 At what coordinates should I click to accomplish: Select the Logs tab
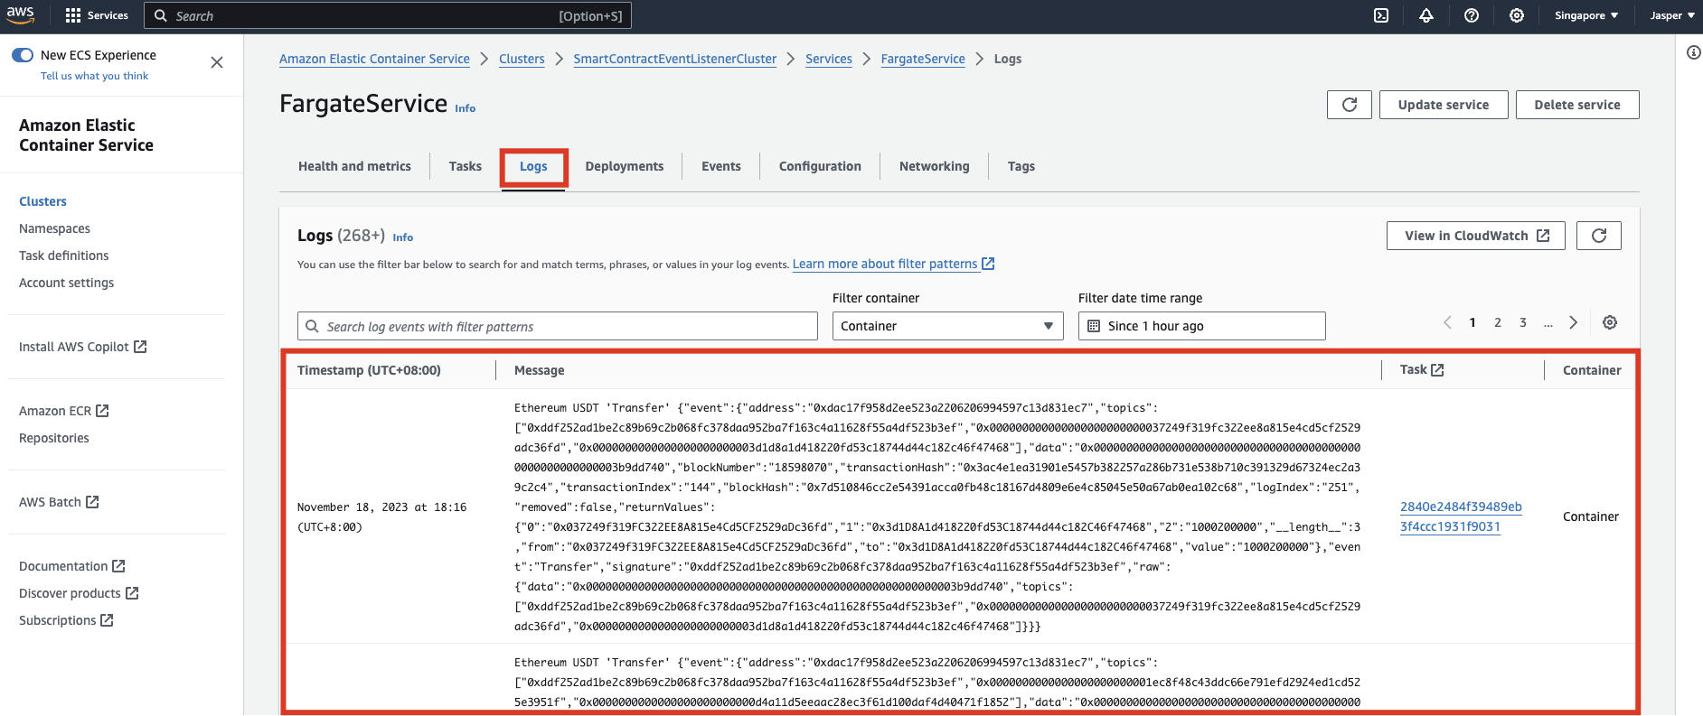coord(533,166)
